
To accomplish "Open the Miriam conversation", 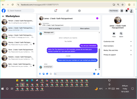I will coord(18,22).
